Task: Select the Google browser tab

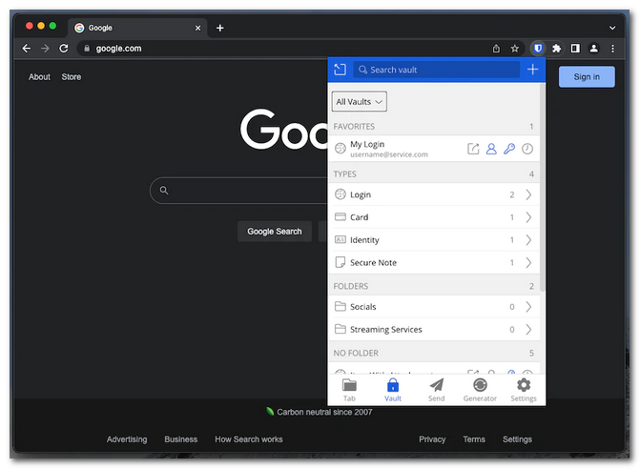Action: [x=137, y=28]
